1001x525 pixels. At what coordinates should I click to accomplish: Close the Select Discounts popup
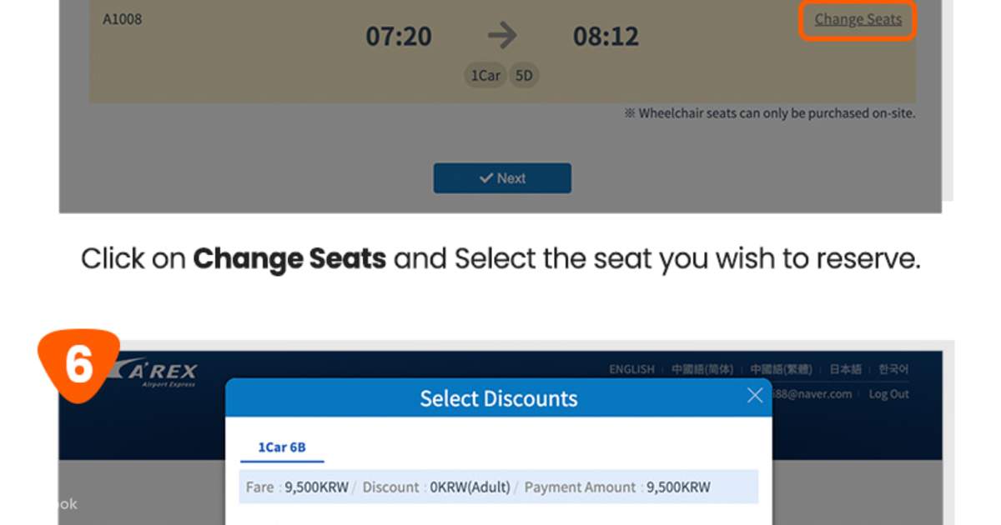(755, 395)
